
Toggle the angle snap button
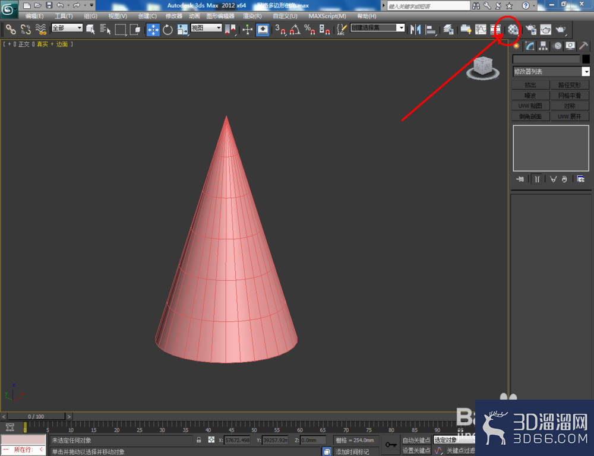tap(295, 30)
